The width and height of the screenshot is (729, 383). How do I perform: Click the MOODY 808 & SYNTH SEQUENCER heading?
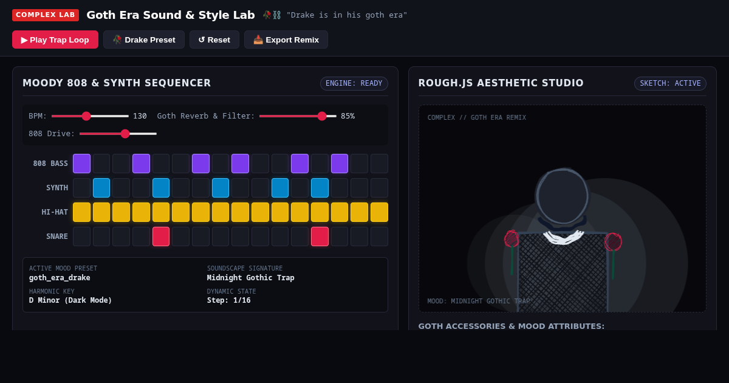click(x=117, y=83)
